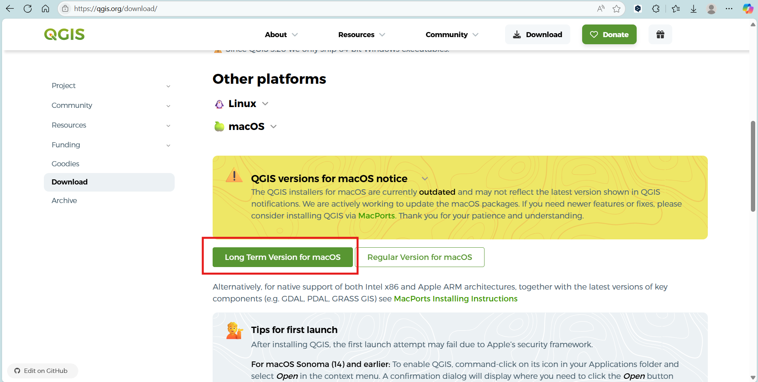Open the gift icon button in navbar
Screen dimensions: 758x382
click(x=660, y=34)
